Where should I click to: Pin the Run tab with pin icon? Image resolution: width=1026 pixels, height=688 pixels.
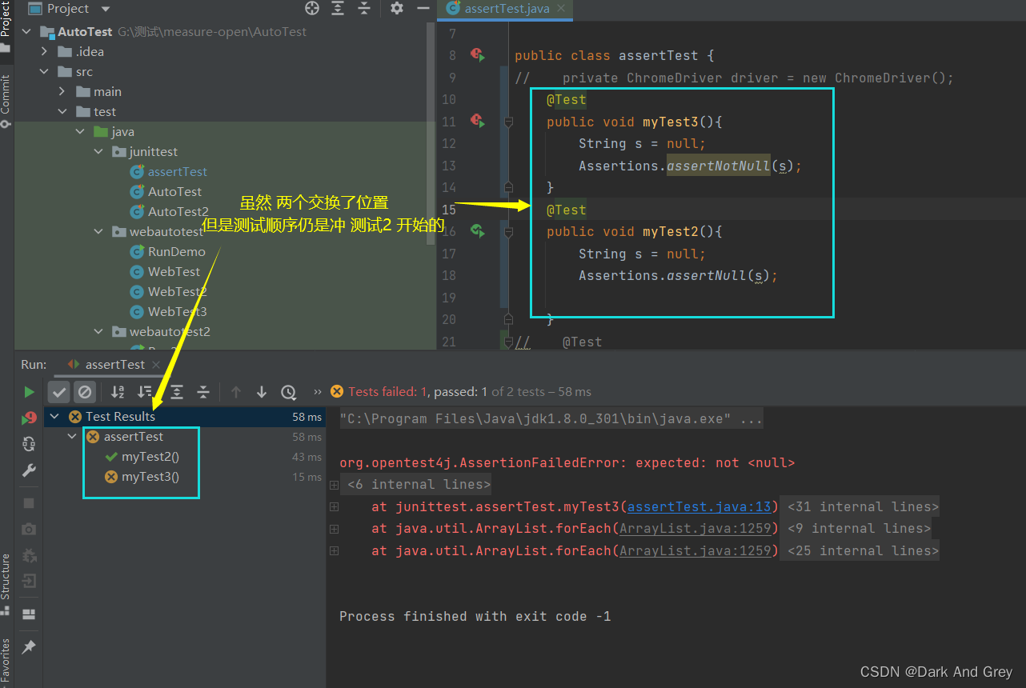[30, 647]
